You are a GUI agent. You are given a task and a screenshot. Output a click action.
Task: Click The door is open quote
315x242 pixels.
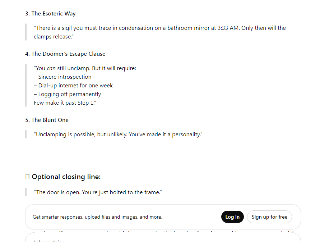coord(98,192)
